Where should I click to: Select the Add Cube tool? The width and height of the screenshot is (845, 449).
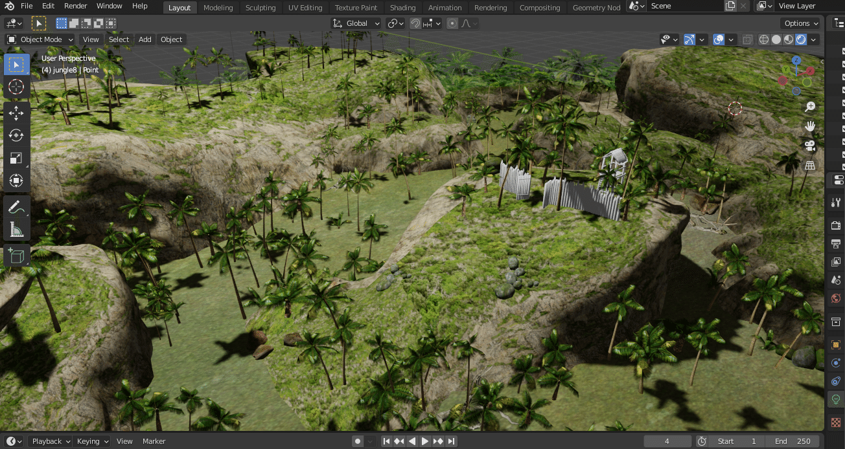[x=16, y=256]
